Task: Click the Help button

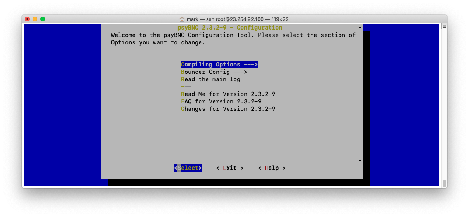Action: pos(272,168)
